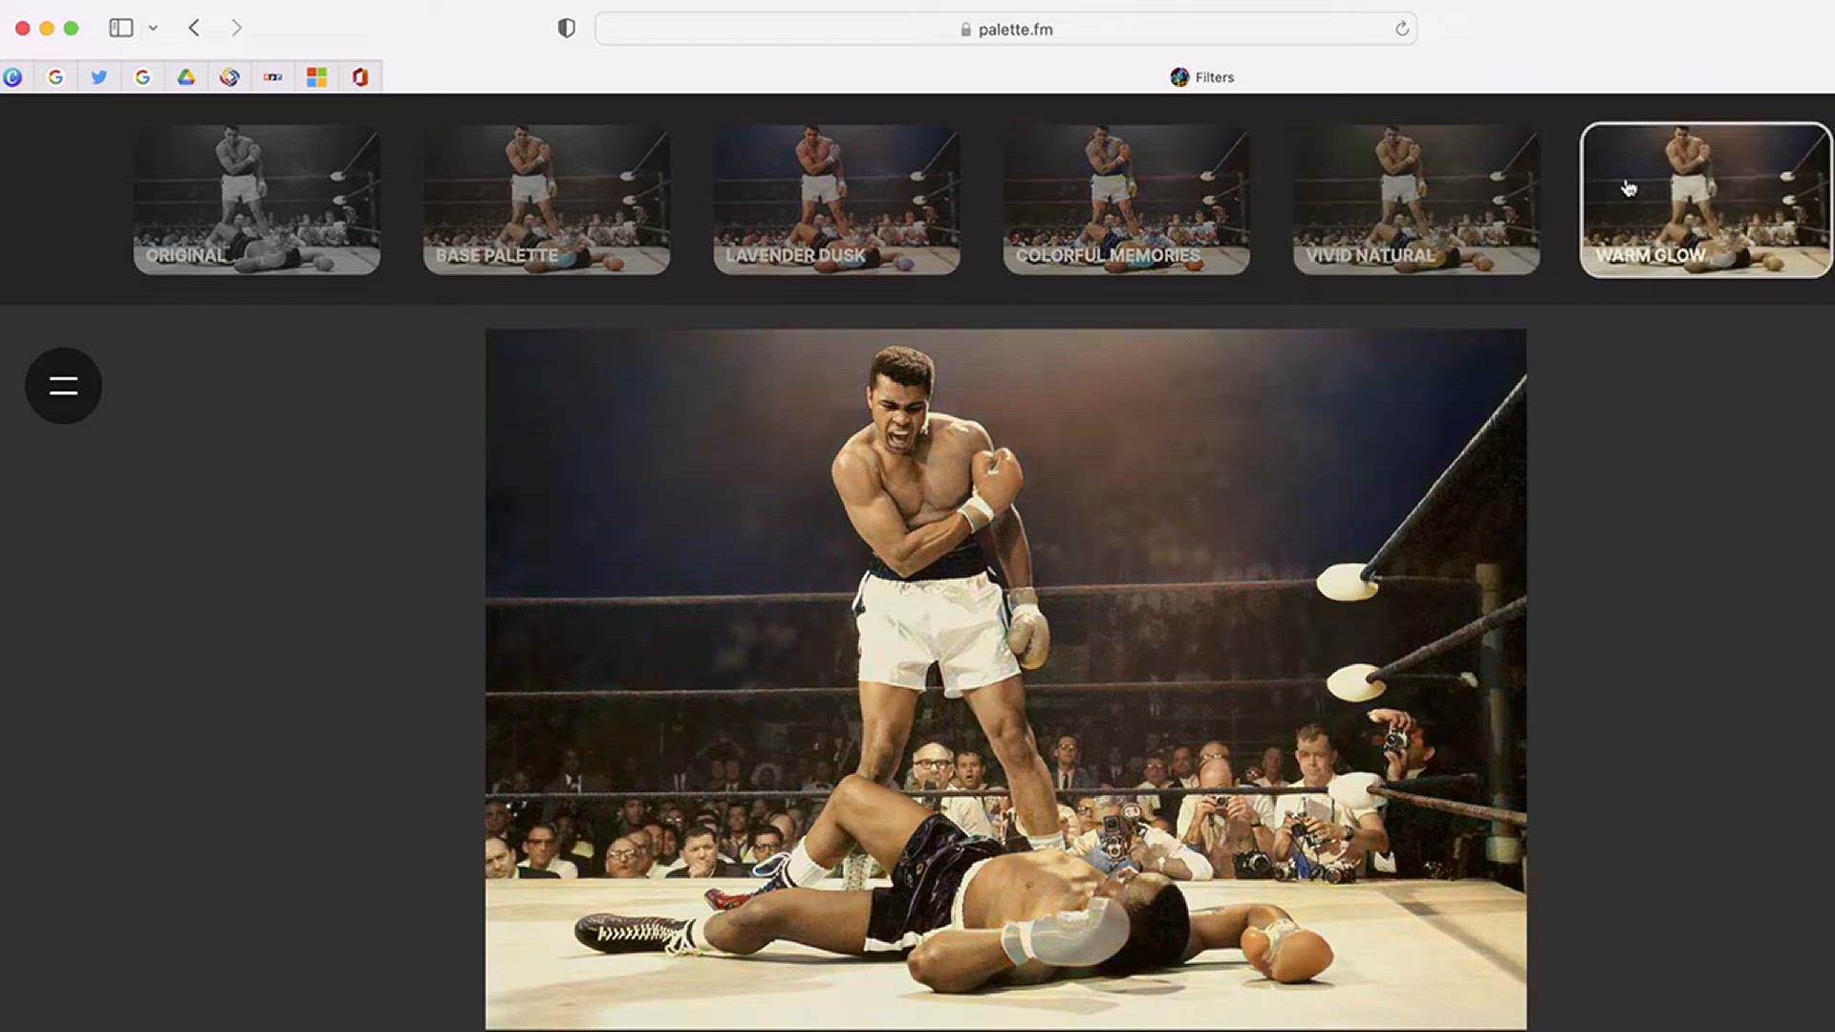Image resolution: width=1835 pixels, height=1032 pixels.
Task: Open the Twitter pinned tab
Action: click(x=99, y=77)
